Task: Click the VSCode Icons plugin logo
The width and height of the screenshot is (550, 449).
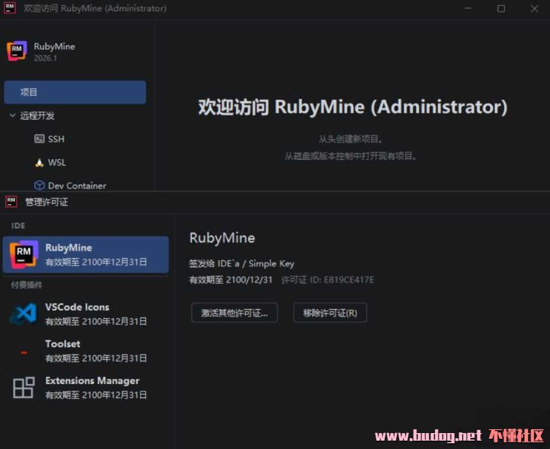Action: point(24,314)
